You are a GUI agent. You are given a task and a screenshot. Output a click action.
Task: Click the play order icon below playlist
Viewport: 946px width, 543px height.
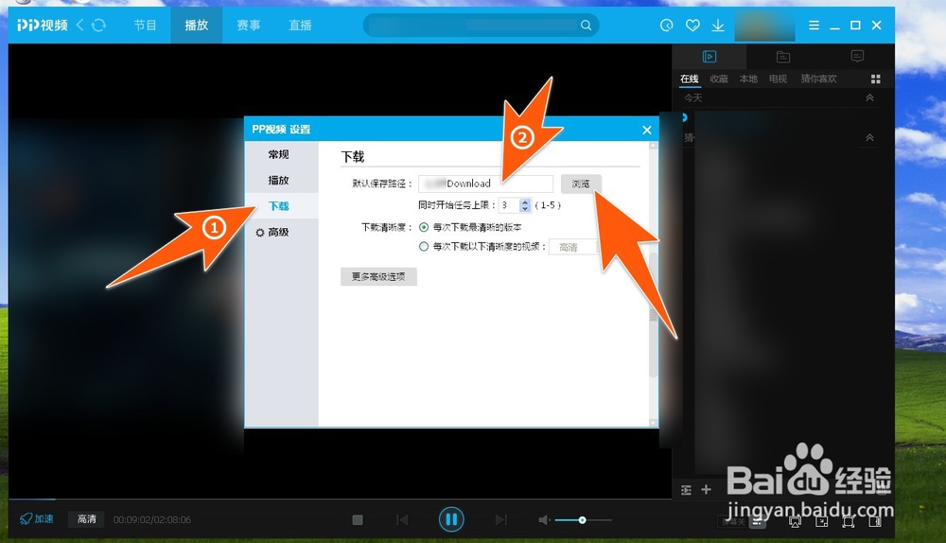(x=686, y=490)
